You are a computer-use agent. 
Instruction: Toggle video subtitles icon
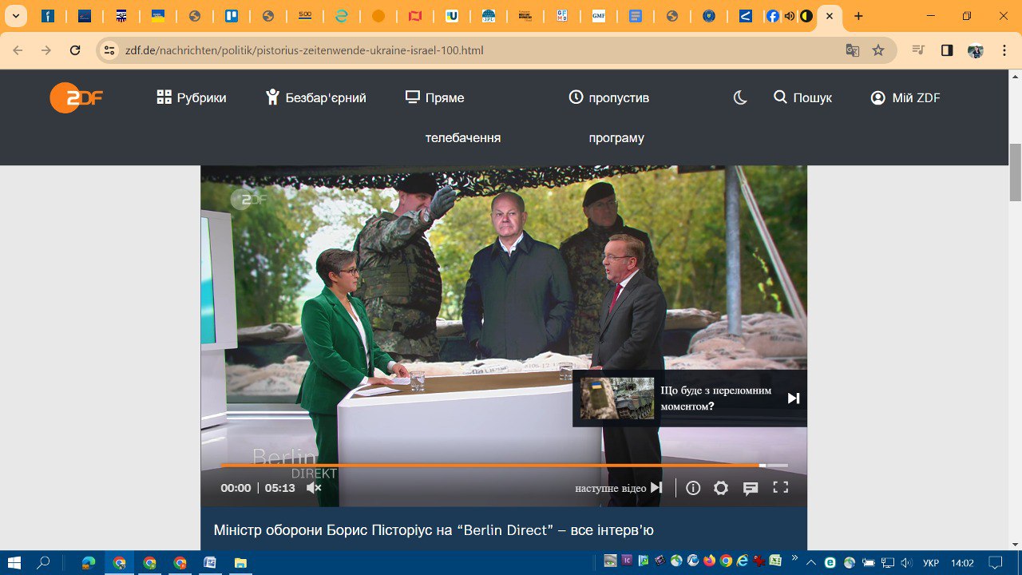click(x=751, y=488)
